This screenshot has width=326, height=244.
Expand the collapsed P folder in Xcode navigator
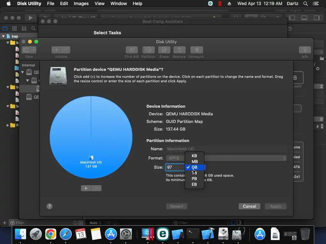click(x=8, y=125)
